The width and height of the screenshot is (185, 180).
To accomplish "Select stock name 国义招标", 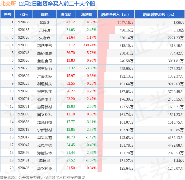I will click(x=45, y=115).
